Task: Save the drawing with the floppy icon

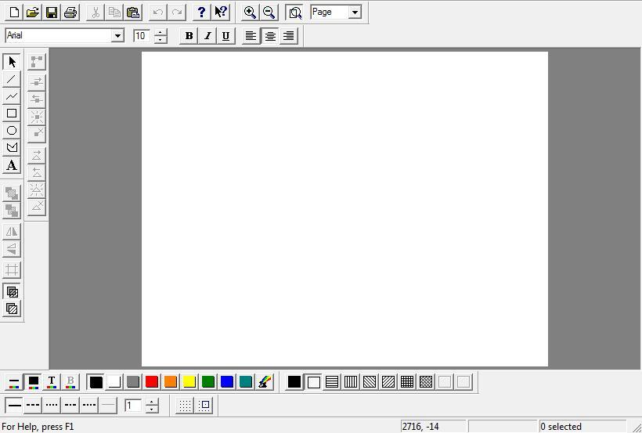Action: point(52,13)
